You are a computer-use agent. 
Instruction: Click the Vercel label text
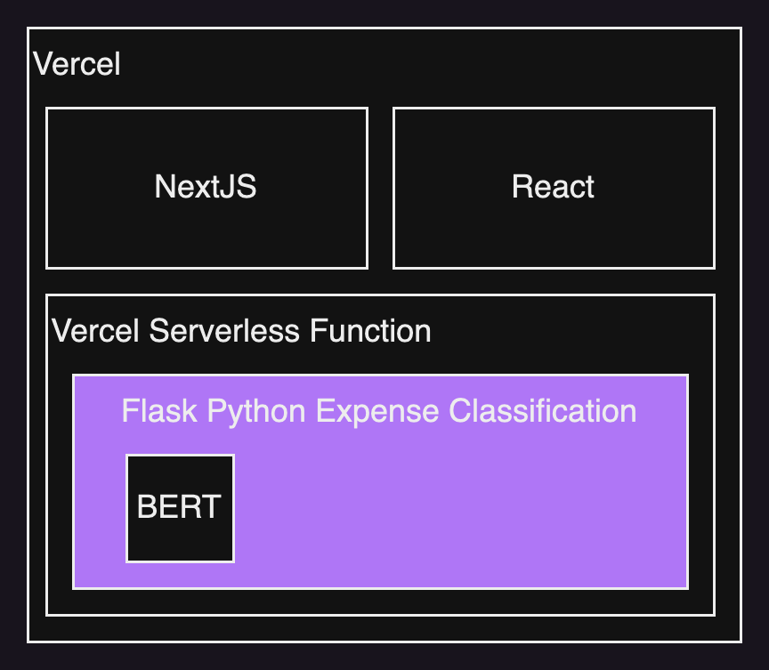click(x=77, y=64)
